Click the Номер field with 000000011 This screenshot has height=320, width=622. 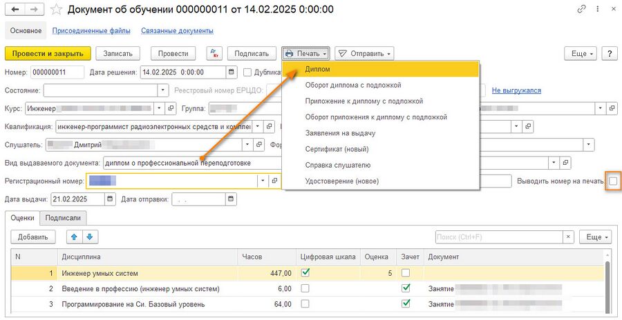pyautogui.click(x=57, y=72)
